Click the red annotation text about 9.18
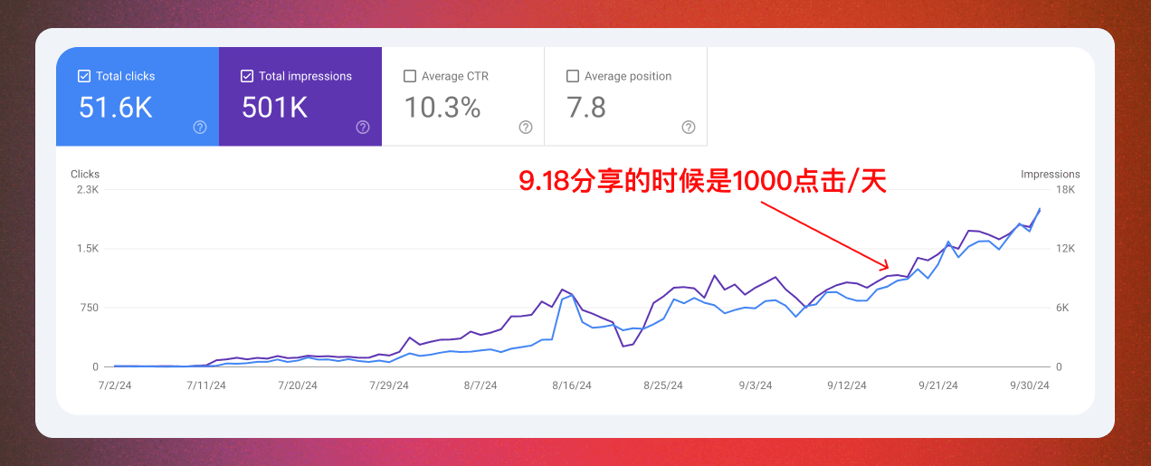1151x466 pixels. [702, 181]
